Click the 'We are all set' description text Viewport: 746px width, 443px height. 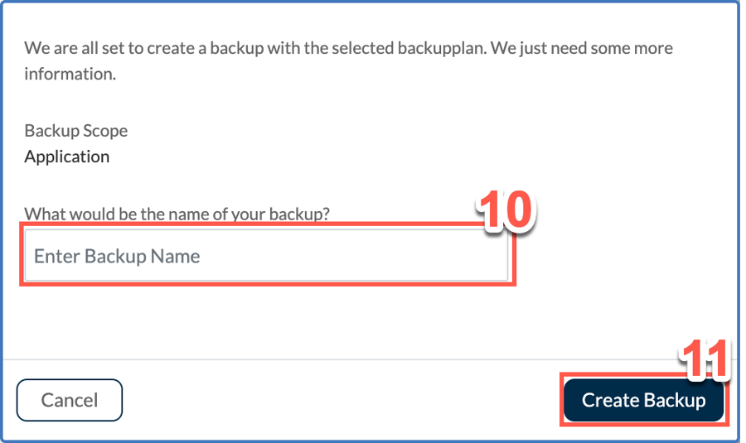point(348,60)
